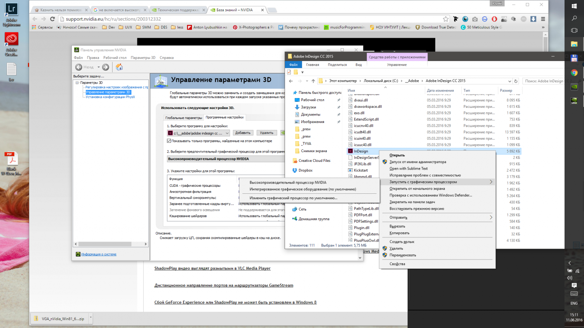This screenshot has width=584, height=328.
Task: Open Chrome hamburger menu
Action: (543, 19)
